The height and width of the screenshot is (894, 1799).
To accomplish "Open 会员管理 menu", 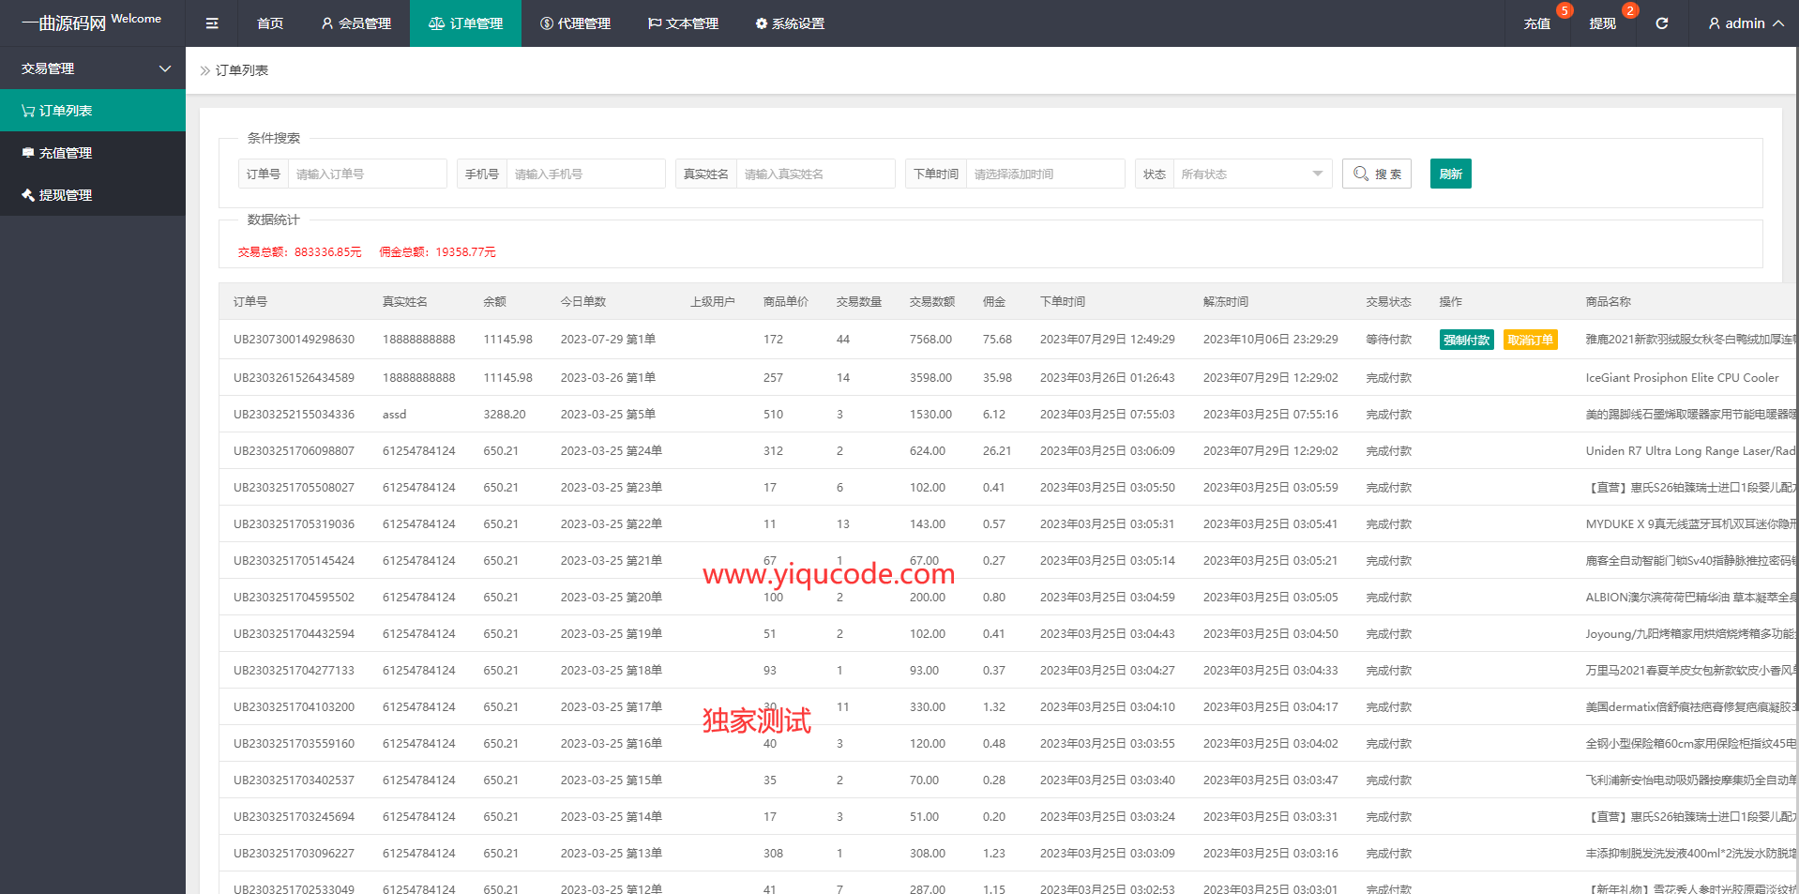I will [355, 23].
